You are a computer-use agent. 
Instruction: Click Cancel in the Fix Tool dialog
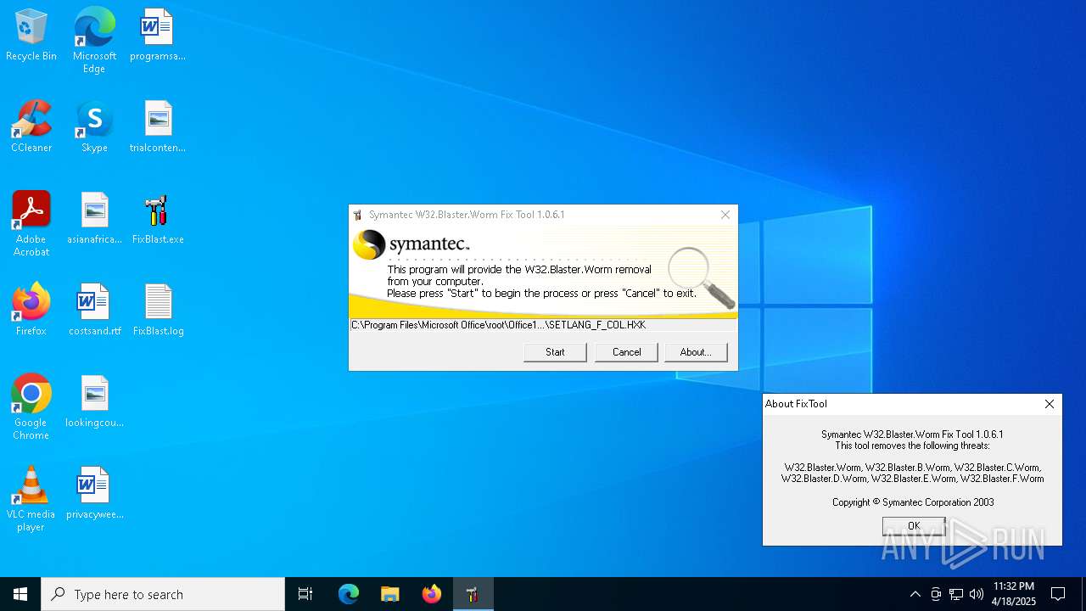click(x=626, y=352)
